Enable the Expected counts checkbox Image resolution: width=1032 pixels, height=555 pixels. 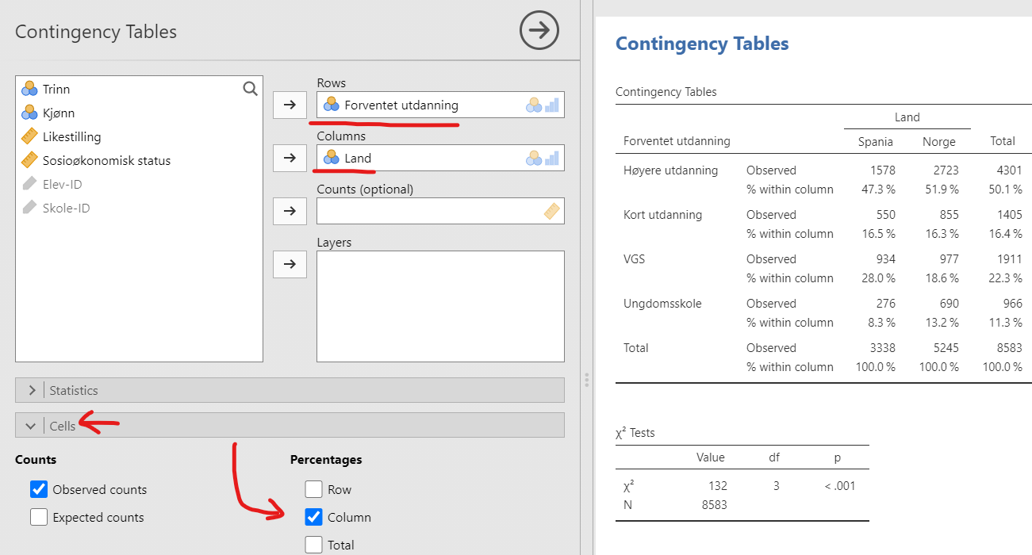[x=39, y=518]
